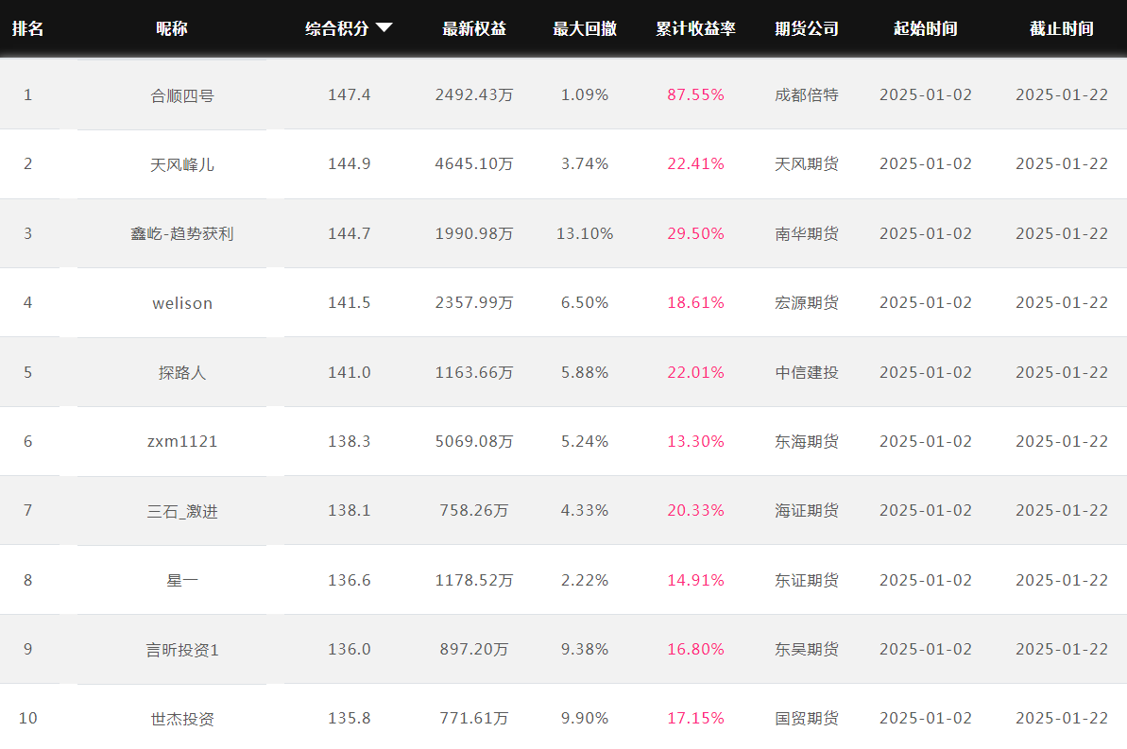The image size is (1127, 749).
Task: Open trader nickname 星一
Action: tap(182, 580)
